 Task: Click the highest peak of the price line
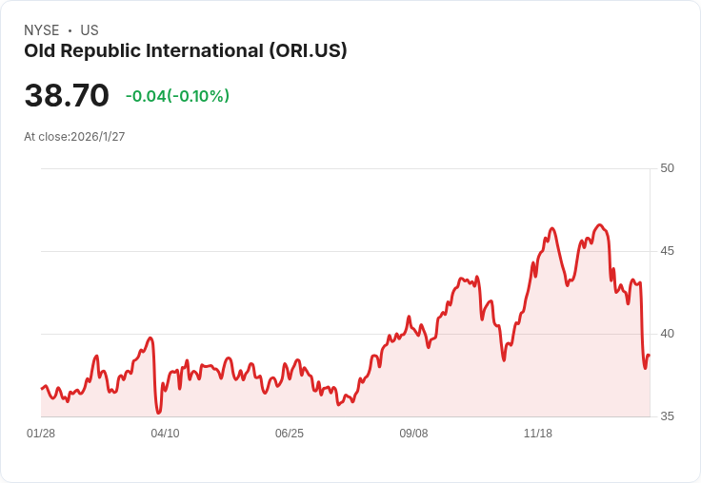599,225
